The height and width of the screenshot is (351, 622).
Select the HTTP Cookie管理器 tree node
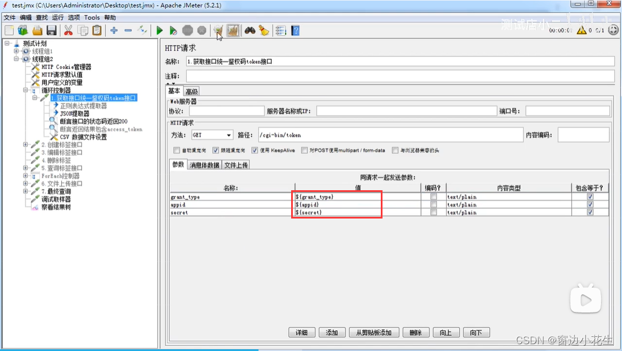click(66, 67)
